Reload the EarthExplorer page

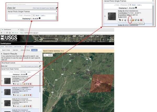(7, 33)
